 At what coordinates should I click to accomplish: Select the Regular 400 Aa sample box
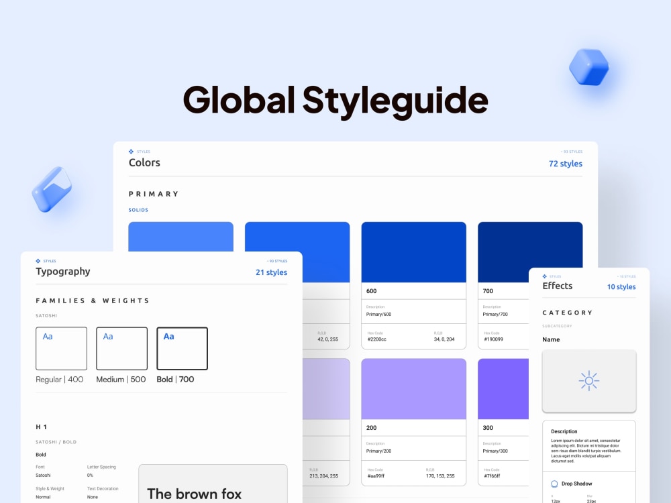[61, 349]
